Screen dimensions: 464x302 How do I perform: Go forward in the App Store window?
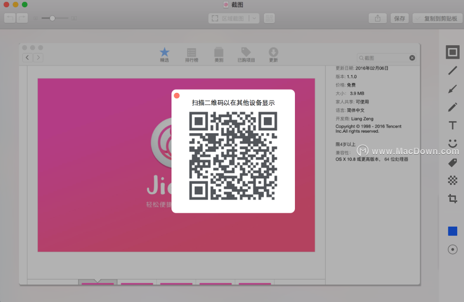[x=38, y=57]
